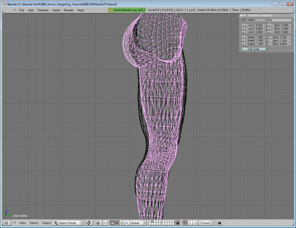Toggle RotX lock icon
Screen dimensions: 296x228
[x=269, y=25]
